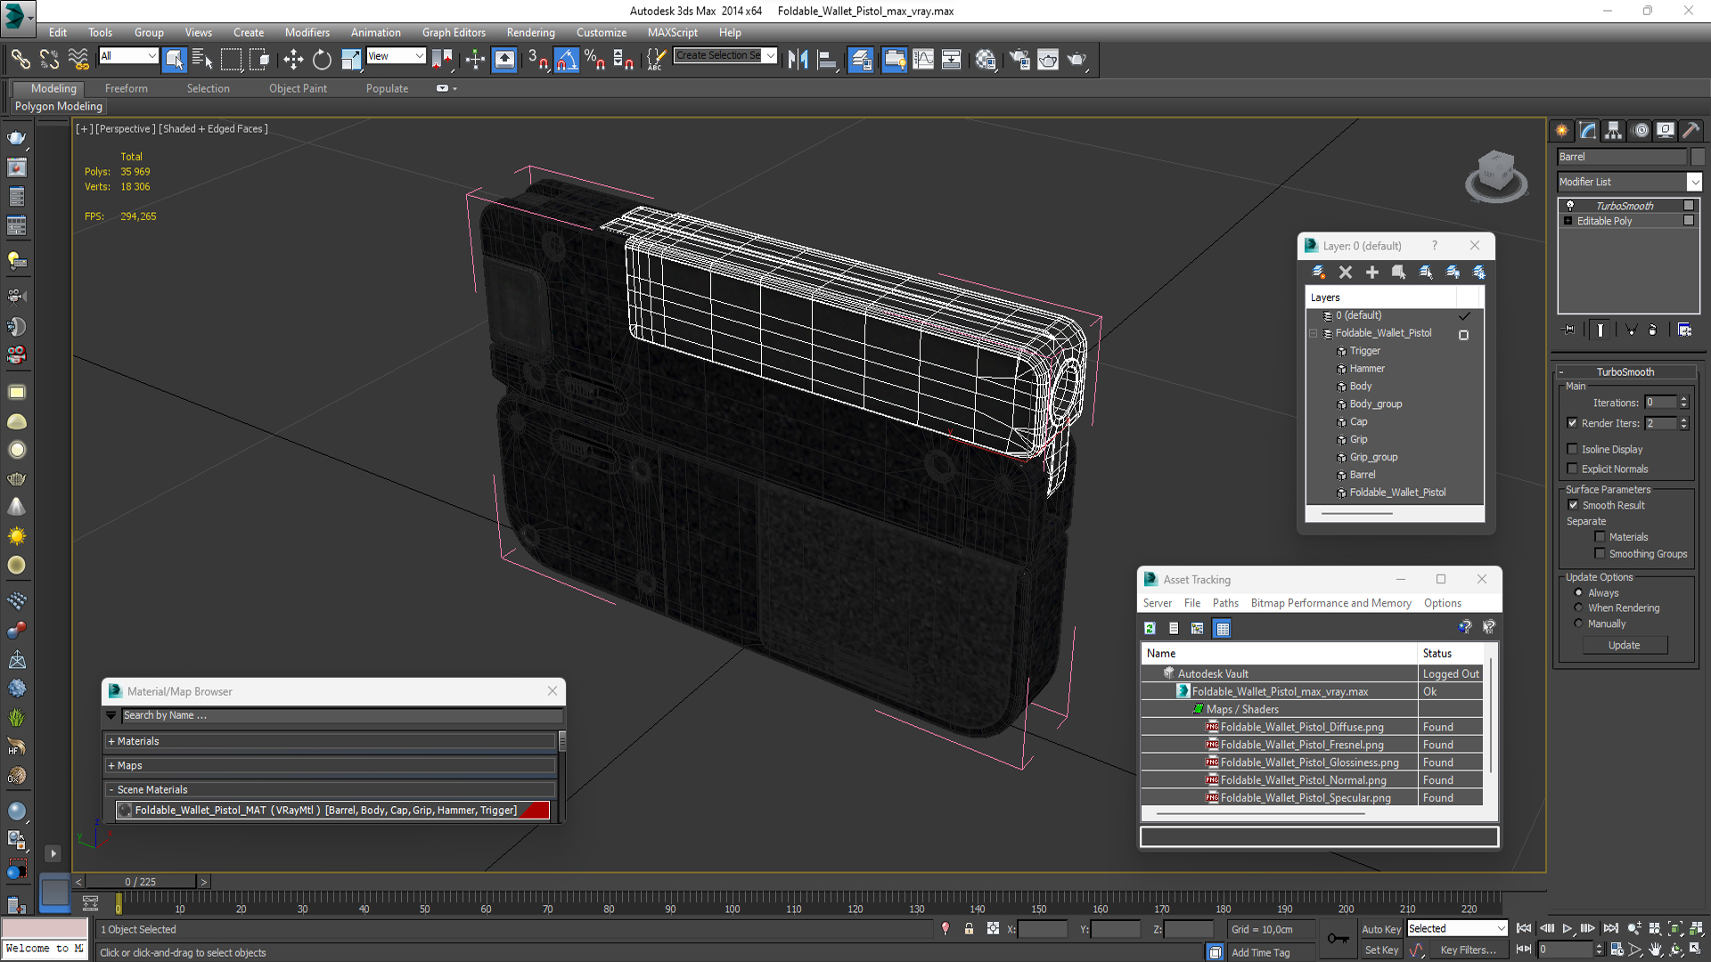Click Add objects plus icon in Layer dialog
Screen dimensions: 1711x962
[1372, 273]
